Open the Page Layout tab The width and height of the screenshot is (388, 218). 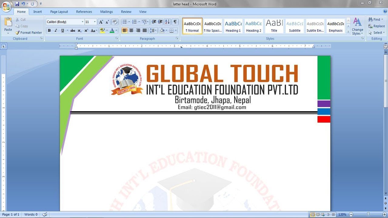(59, 12)
